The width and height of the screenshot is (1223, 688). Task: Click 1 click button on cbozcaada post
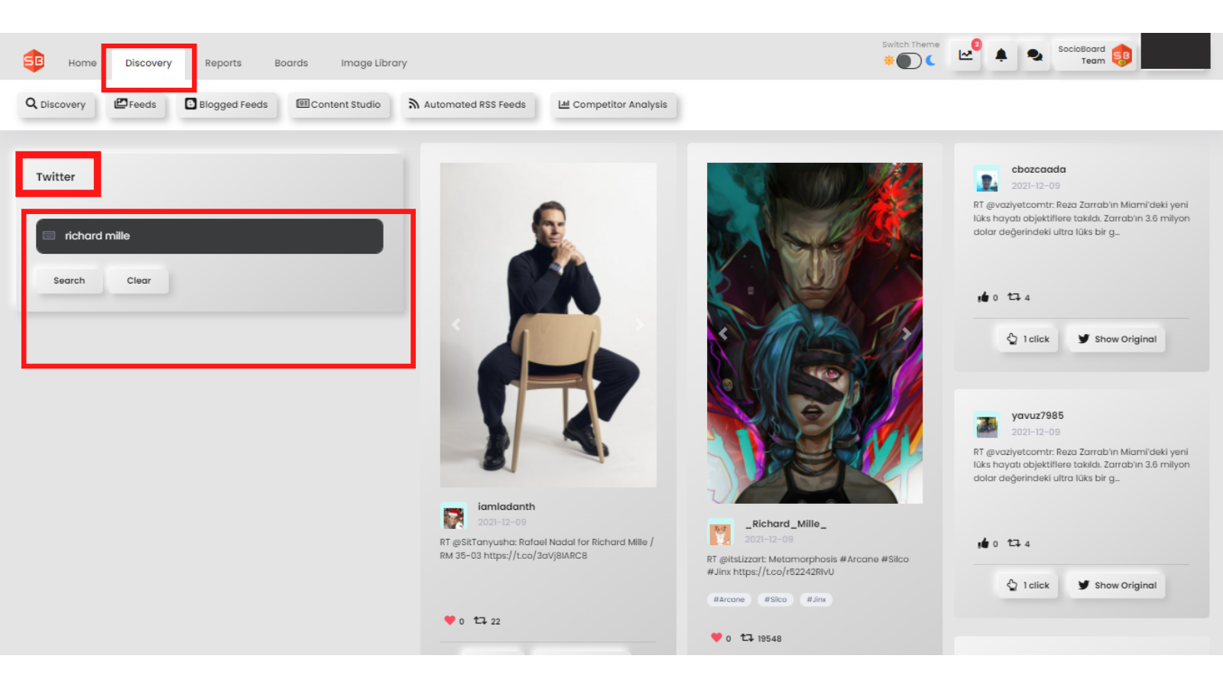(x=1028, y=339)
